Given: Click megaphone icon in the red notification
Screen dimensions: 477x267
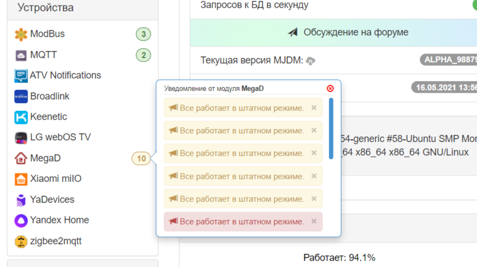Looking at the screenshot, I should coord(173,221).
